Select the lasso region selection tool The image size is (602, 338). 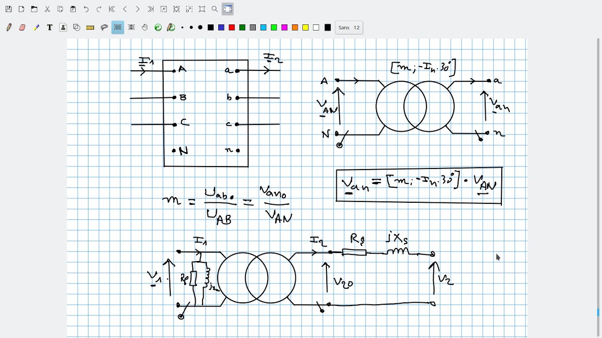(104, 28)
